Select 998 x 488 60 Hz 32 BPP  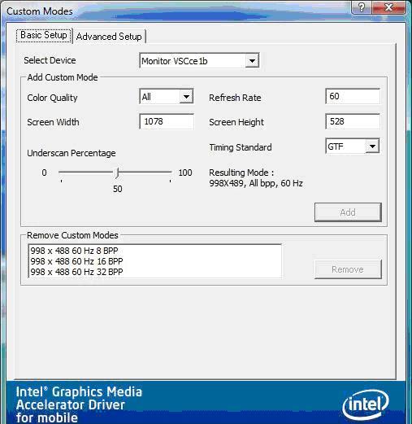76,272
